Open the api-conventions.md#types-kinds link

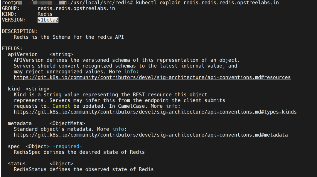(155, 112)
